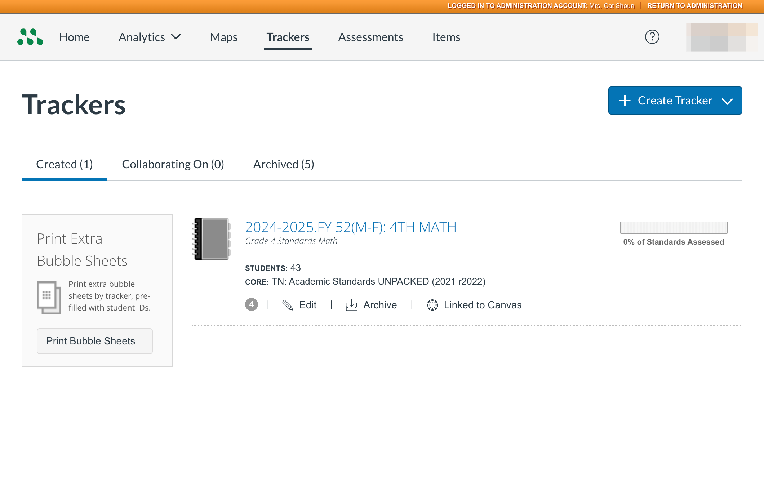This screenshot has height=482, width=764.
Task: Click the bubble sheet pages icon
Action: tap(49, 298)
